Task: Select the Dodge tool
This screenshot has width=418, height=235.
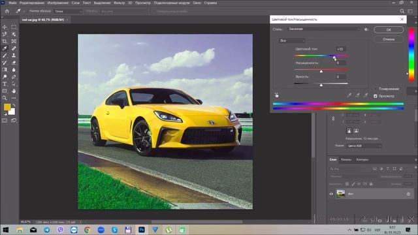Action: [5, 77]
